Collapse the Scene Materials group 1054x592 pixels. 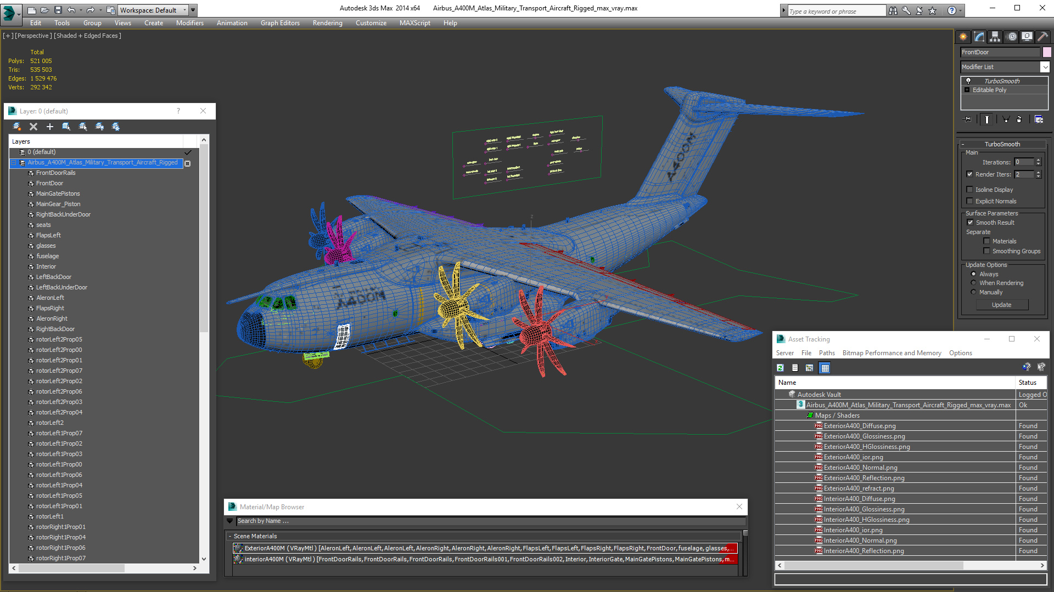tap(230, 536)
